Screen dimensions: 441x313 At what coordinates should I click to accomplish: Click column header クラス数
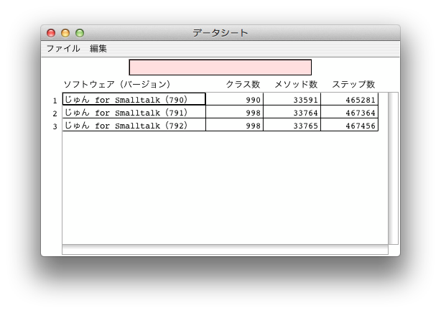[243, 84]
